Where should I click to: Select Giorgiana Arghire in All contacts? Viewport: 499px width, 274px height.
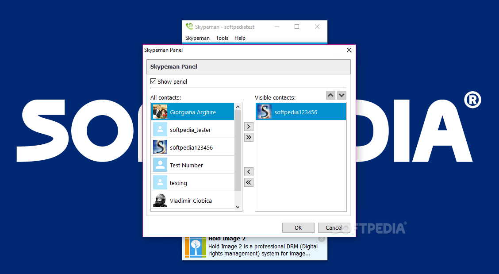click(x=193, y=112)
